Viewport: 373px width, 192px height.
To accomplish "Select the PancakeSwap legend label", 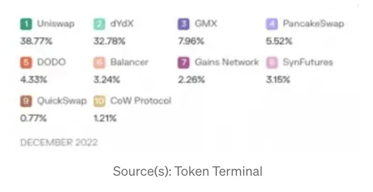I will pos(313,24).
